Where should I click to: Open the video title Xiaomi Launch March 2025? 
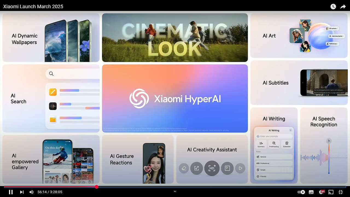33,7
